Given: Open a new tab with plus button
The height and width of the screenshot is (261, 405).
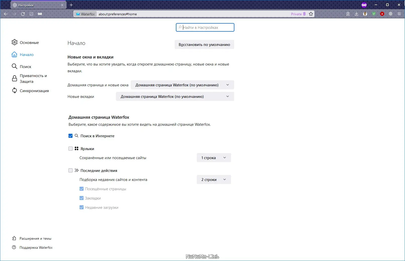Looking at the screenshot, I should (x=71, y=5).
